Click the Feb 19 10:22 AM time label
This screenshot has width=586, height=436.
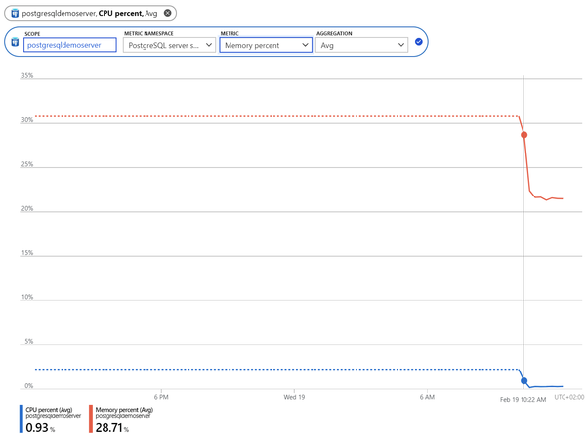pos(523,398)
